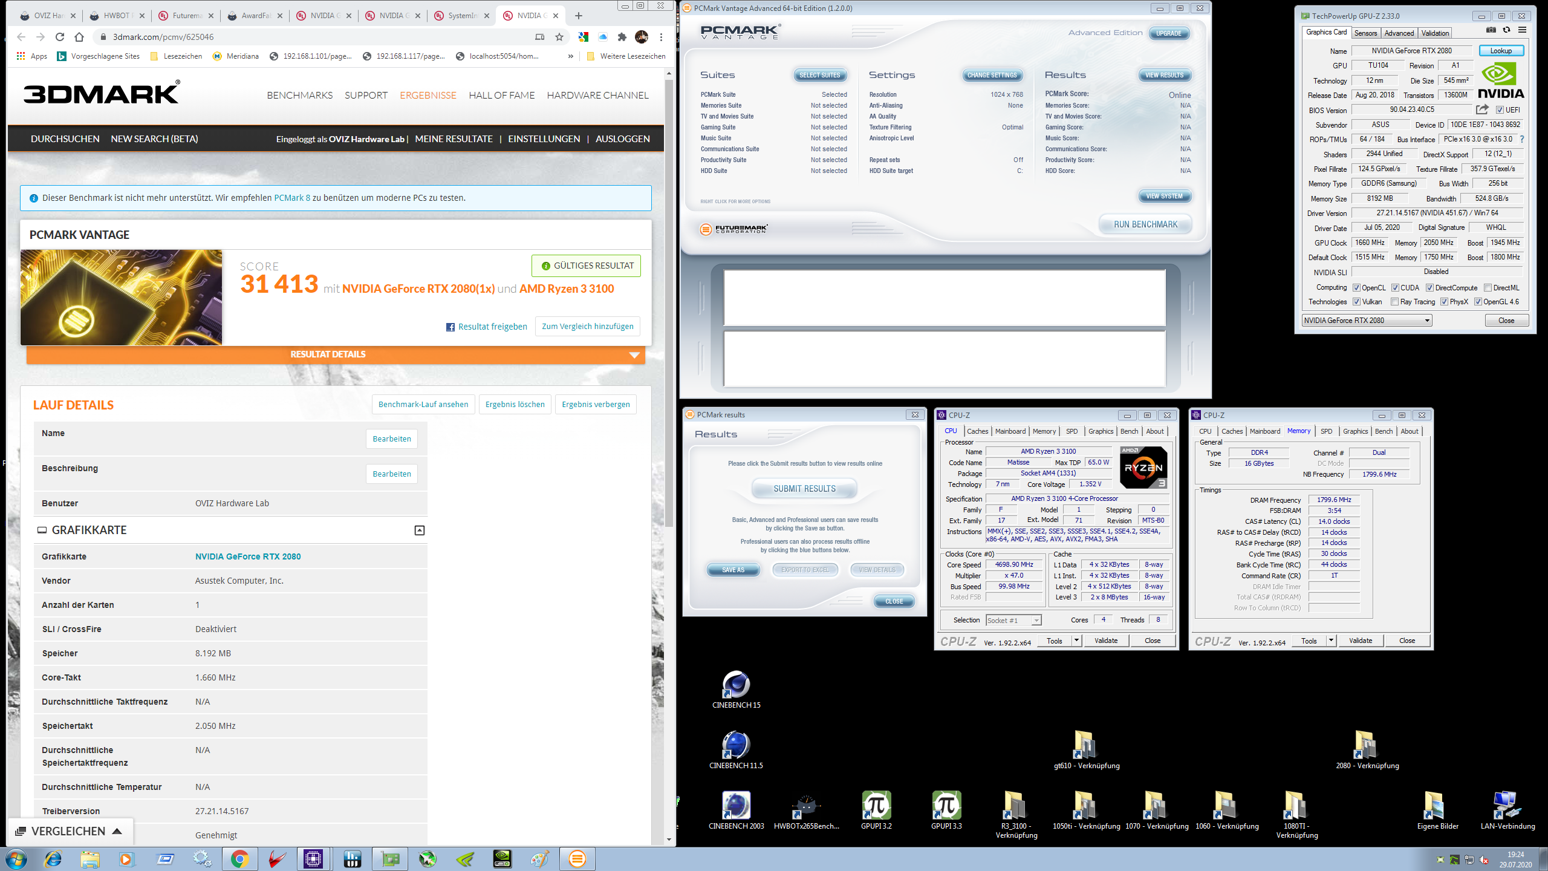Toggle the Ray Tracing checkbox
The width and height of the screenshot is (1548, 871).
coord(1394,302)
